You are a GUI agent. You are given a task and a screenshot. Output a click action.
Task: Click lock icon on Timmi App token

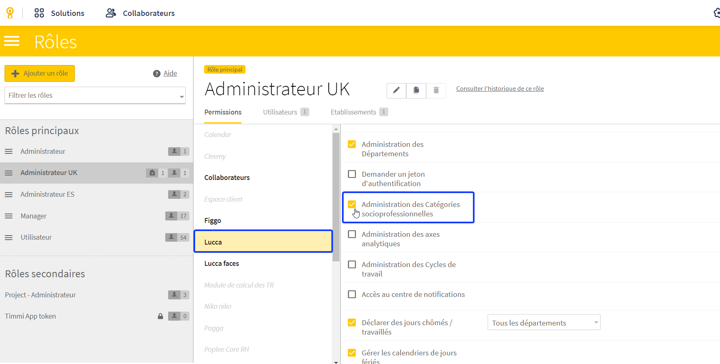[x=160, y=316]
